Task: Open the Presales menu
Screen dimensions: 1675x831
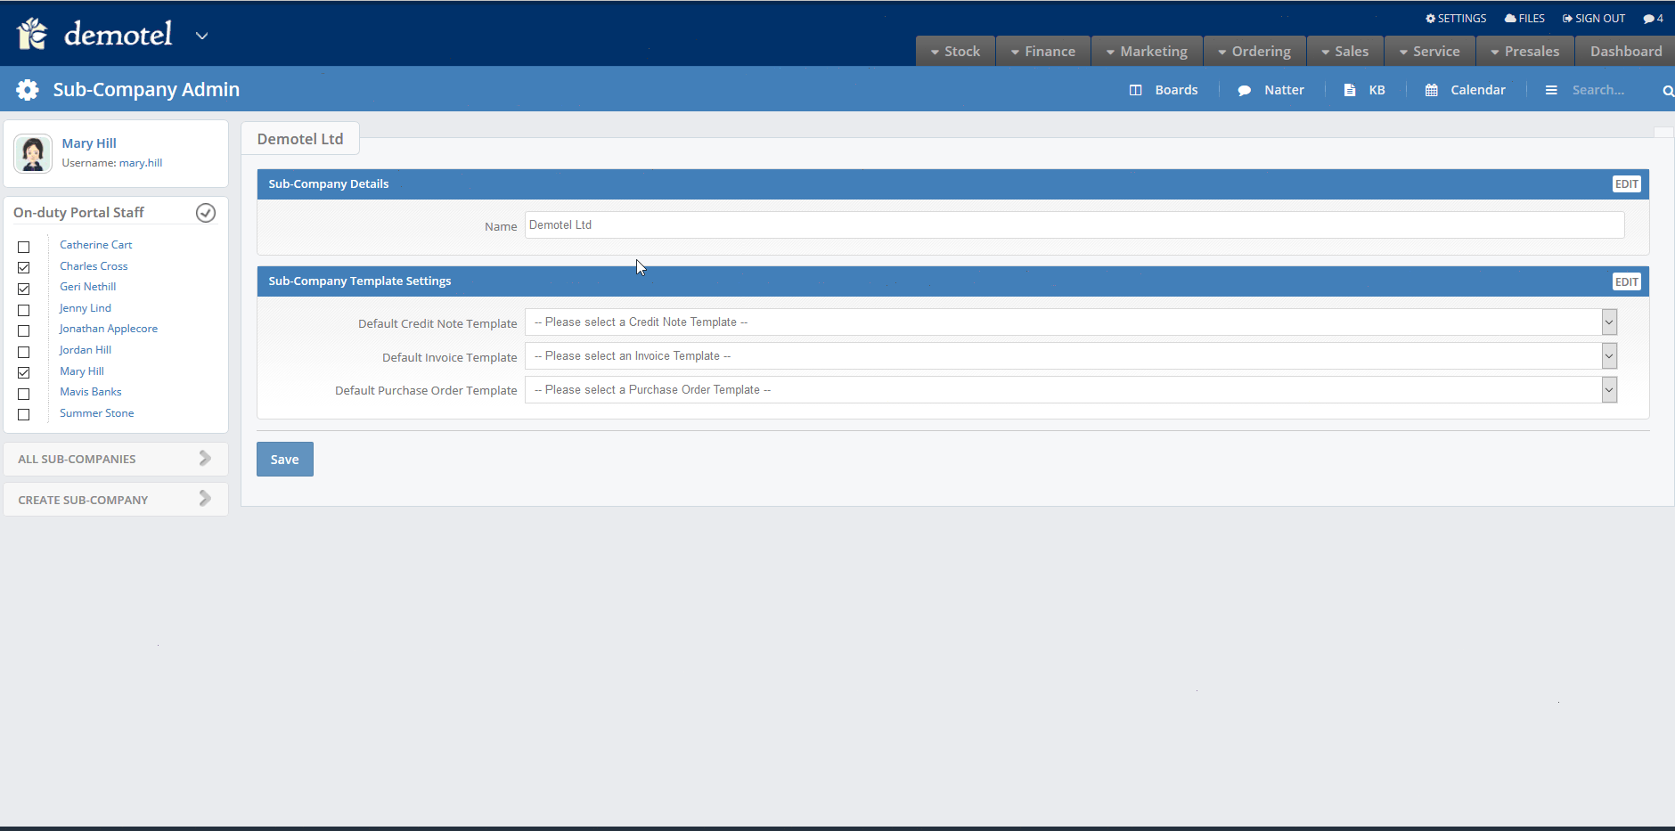Action: [x=1525, y=51]
